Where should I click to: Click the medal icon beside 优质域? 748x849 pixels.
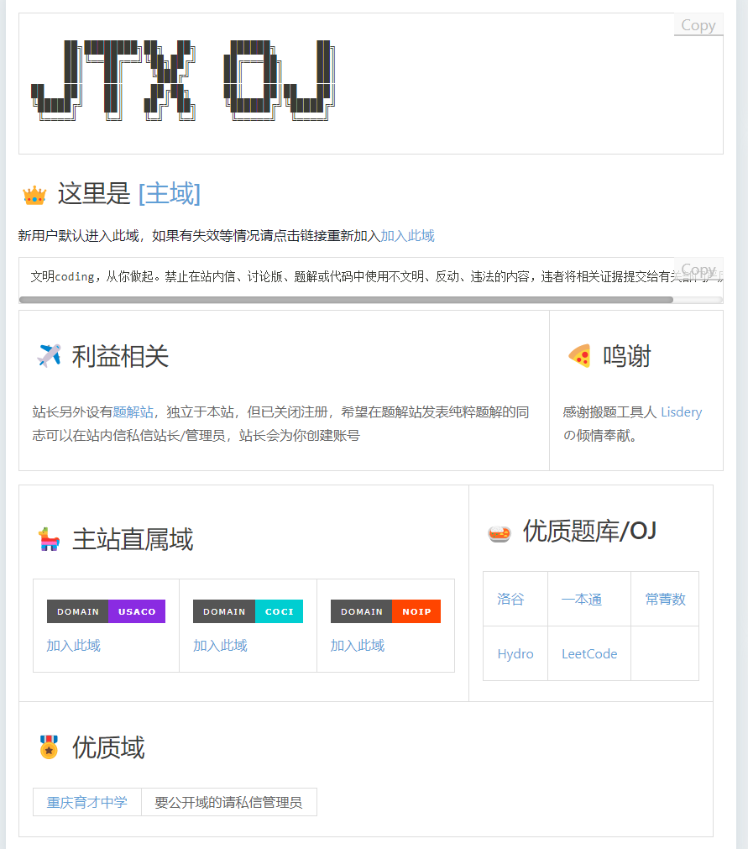[x=49, y=747]
